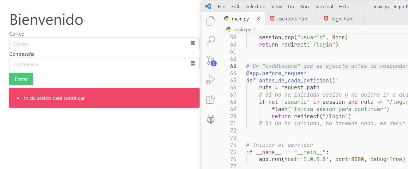
Task: Open the Selection menu
Action: (255, 6)
